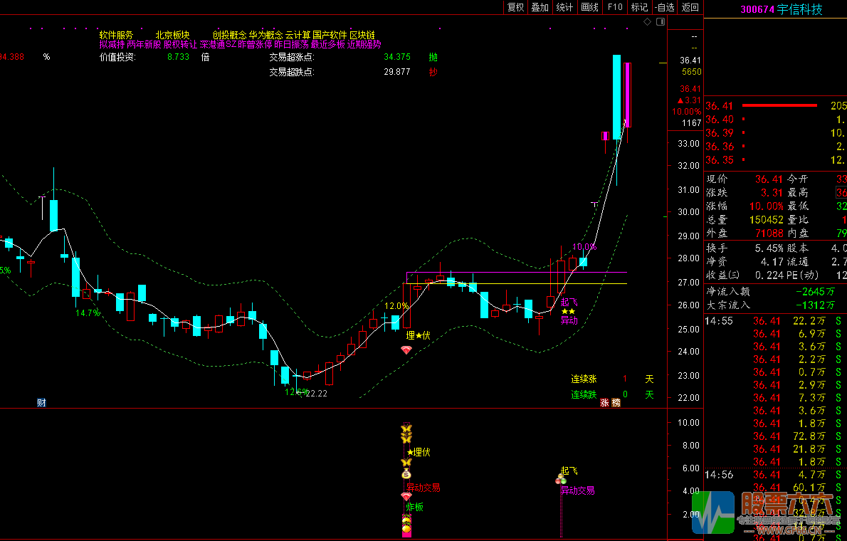The image size is (847, 541).
Task: Click the 张 badge icon
Action: 604,403
